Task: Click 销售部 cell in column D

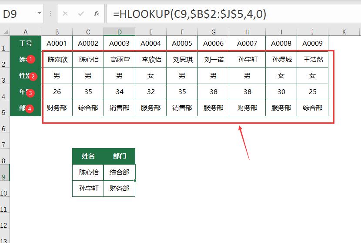Action: [x=120, y=108]
